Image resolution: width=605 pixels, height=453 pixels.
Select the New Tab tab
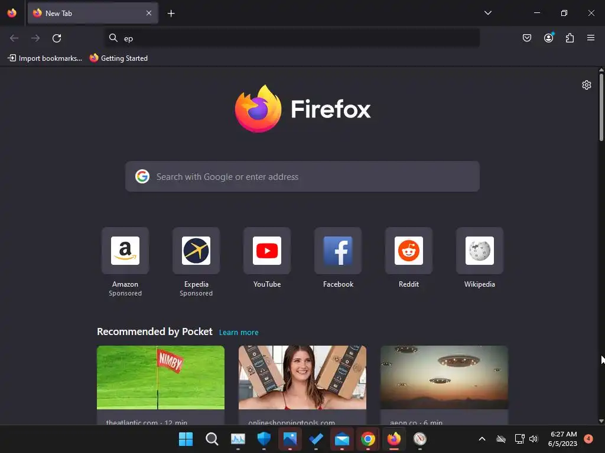pyautogui.click(x=93, y=13)
